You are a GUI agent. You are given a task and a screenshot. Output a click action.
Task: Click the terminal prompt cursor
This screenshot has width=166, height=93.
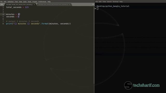[x=98, y=9]
